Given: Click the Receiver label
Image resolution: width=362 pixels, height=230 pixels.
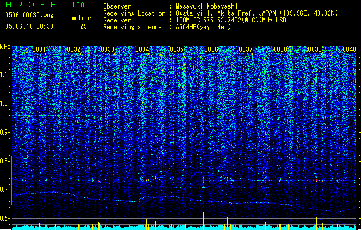Looking at the screenshot, I should click(117, 20).
